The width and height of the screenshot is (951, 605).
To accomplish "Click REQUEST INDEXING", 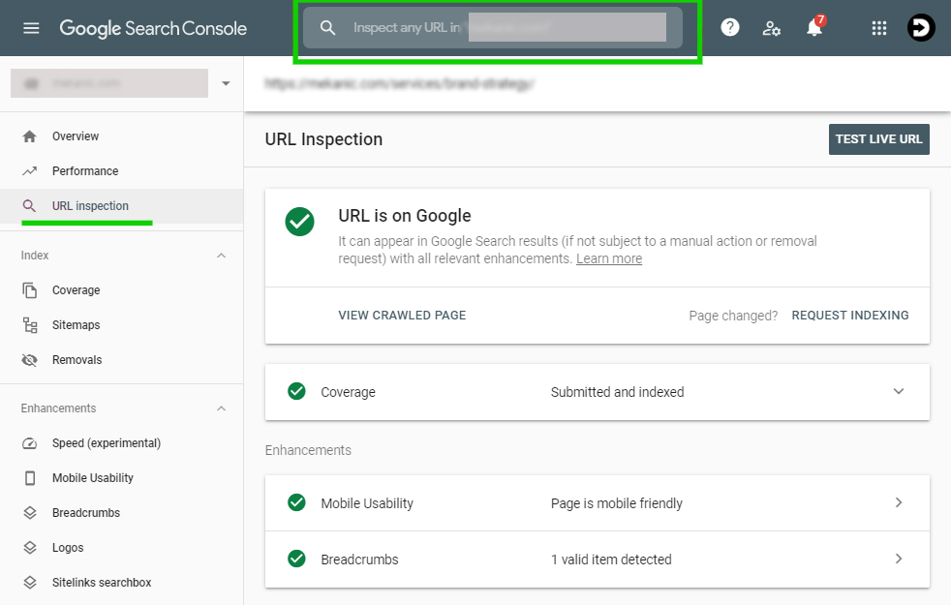I will (849, 316).
